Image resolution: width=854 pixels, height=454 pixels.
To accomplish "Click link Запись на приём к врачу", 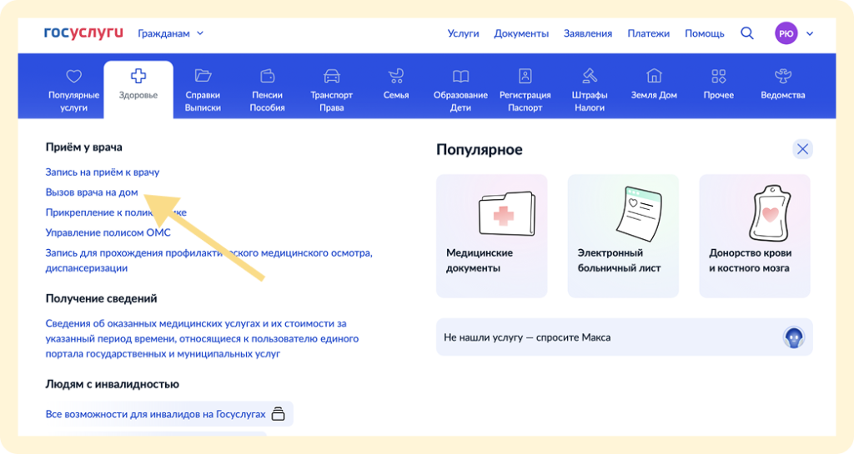I will pos(103,172).
